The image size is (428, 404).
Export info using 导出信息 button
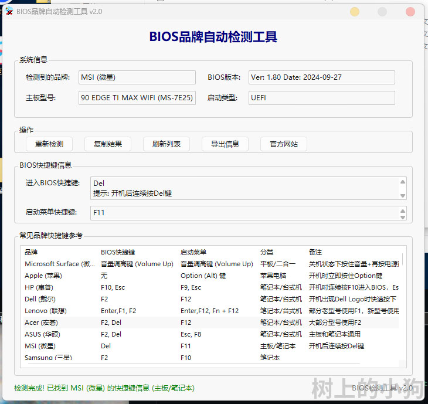click(225, 144)
